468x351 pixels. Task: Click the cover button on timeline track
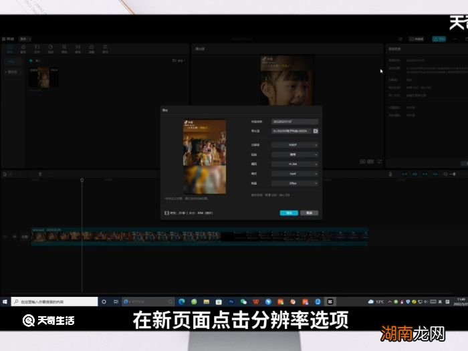(25, 237)
